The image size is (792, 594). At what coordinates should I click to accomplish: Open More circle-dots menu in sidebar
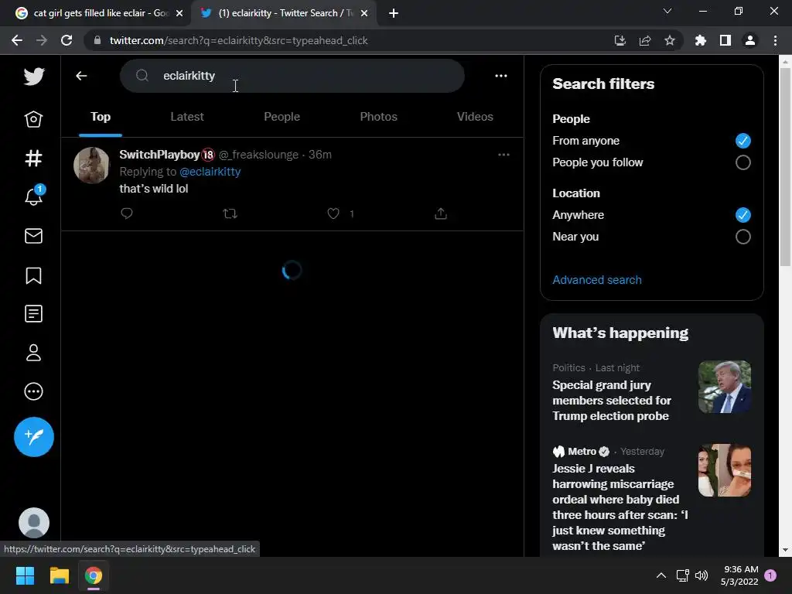33,391
